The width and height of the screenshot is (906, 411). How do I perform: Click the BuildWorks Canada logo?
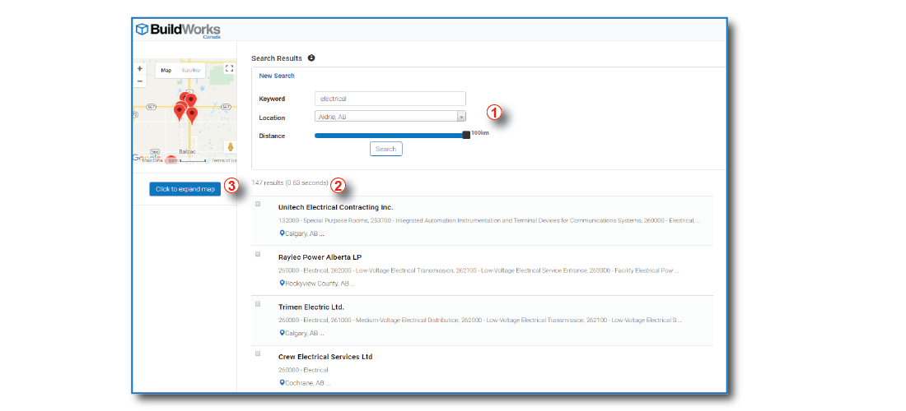coord(177,30)
